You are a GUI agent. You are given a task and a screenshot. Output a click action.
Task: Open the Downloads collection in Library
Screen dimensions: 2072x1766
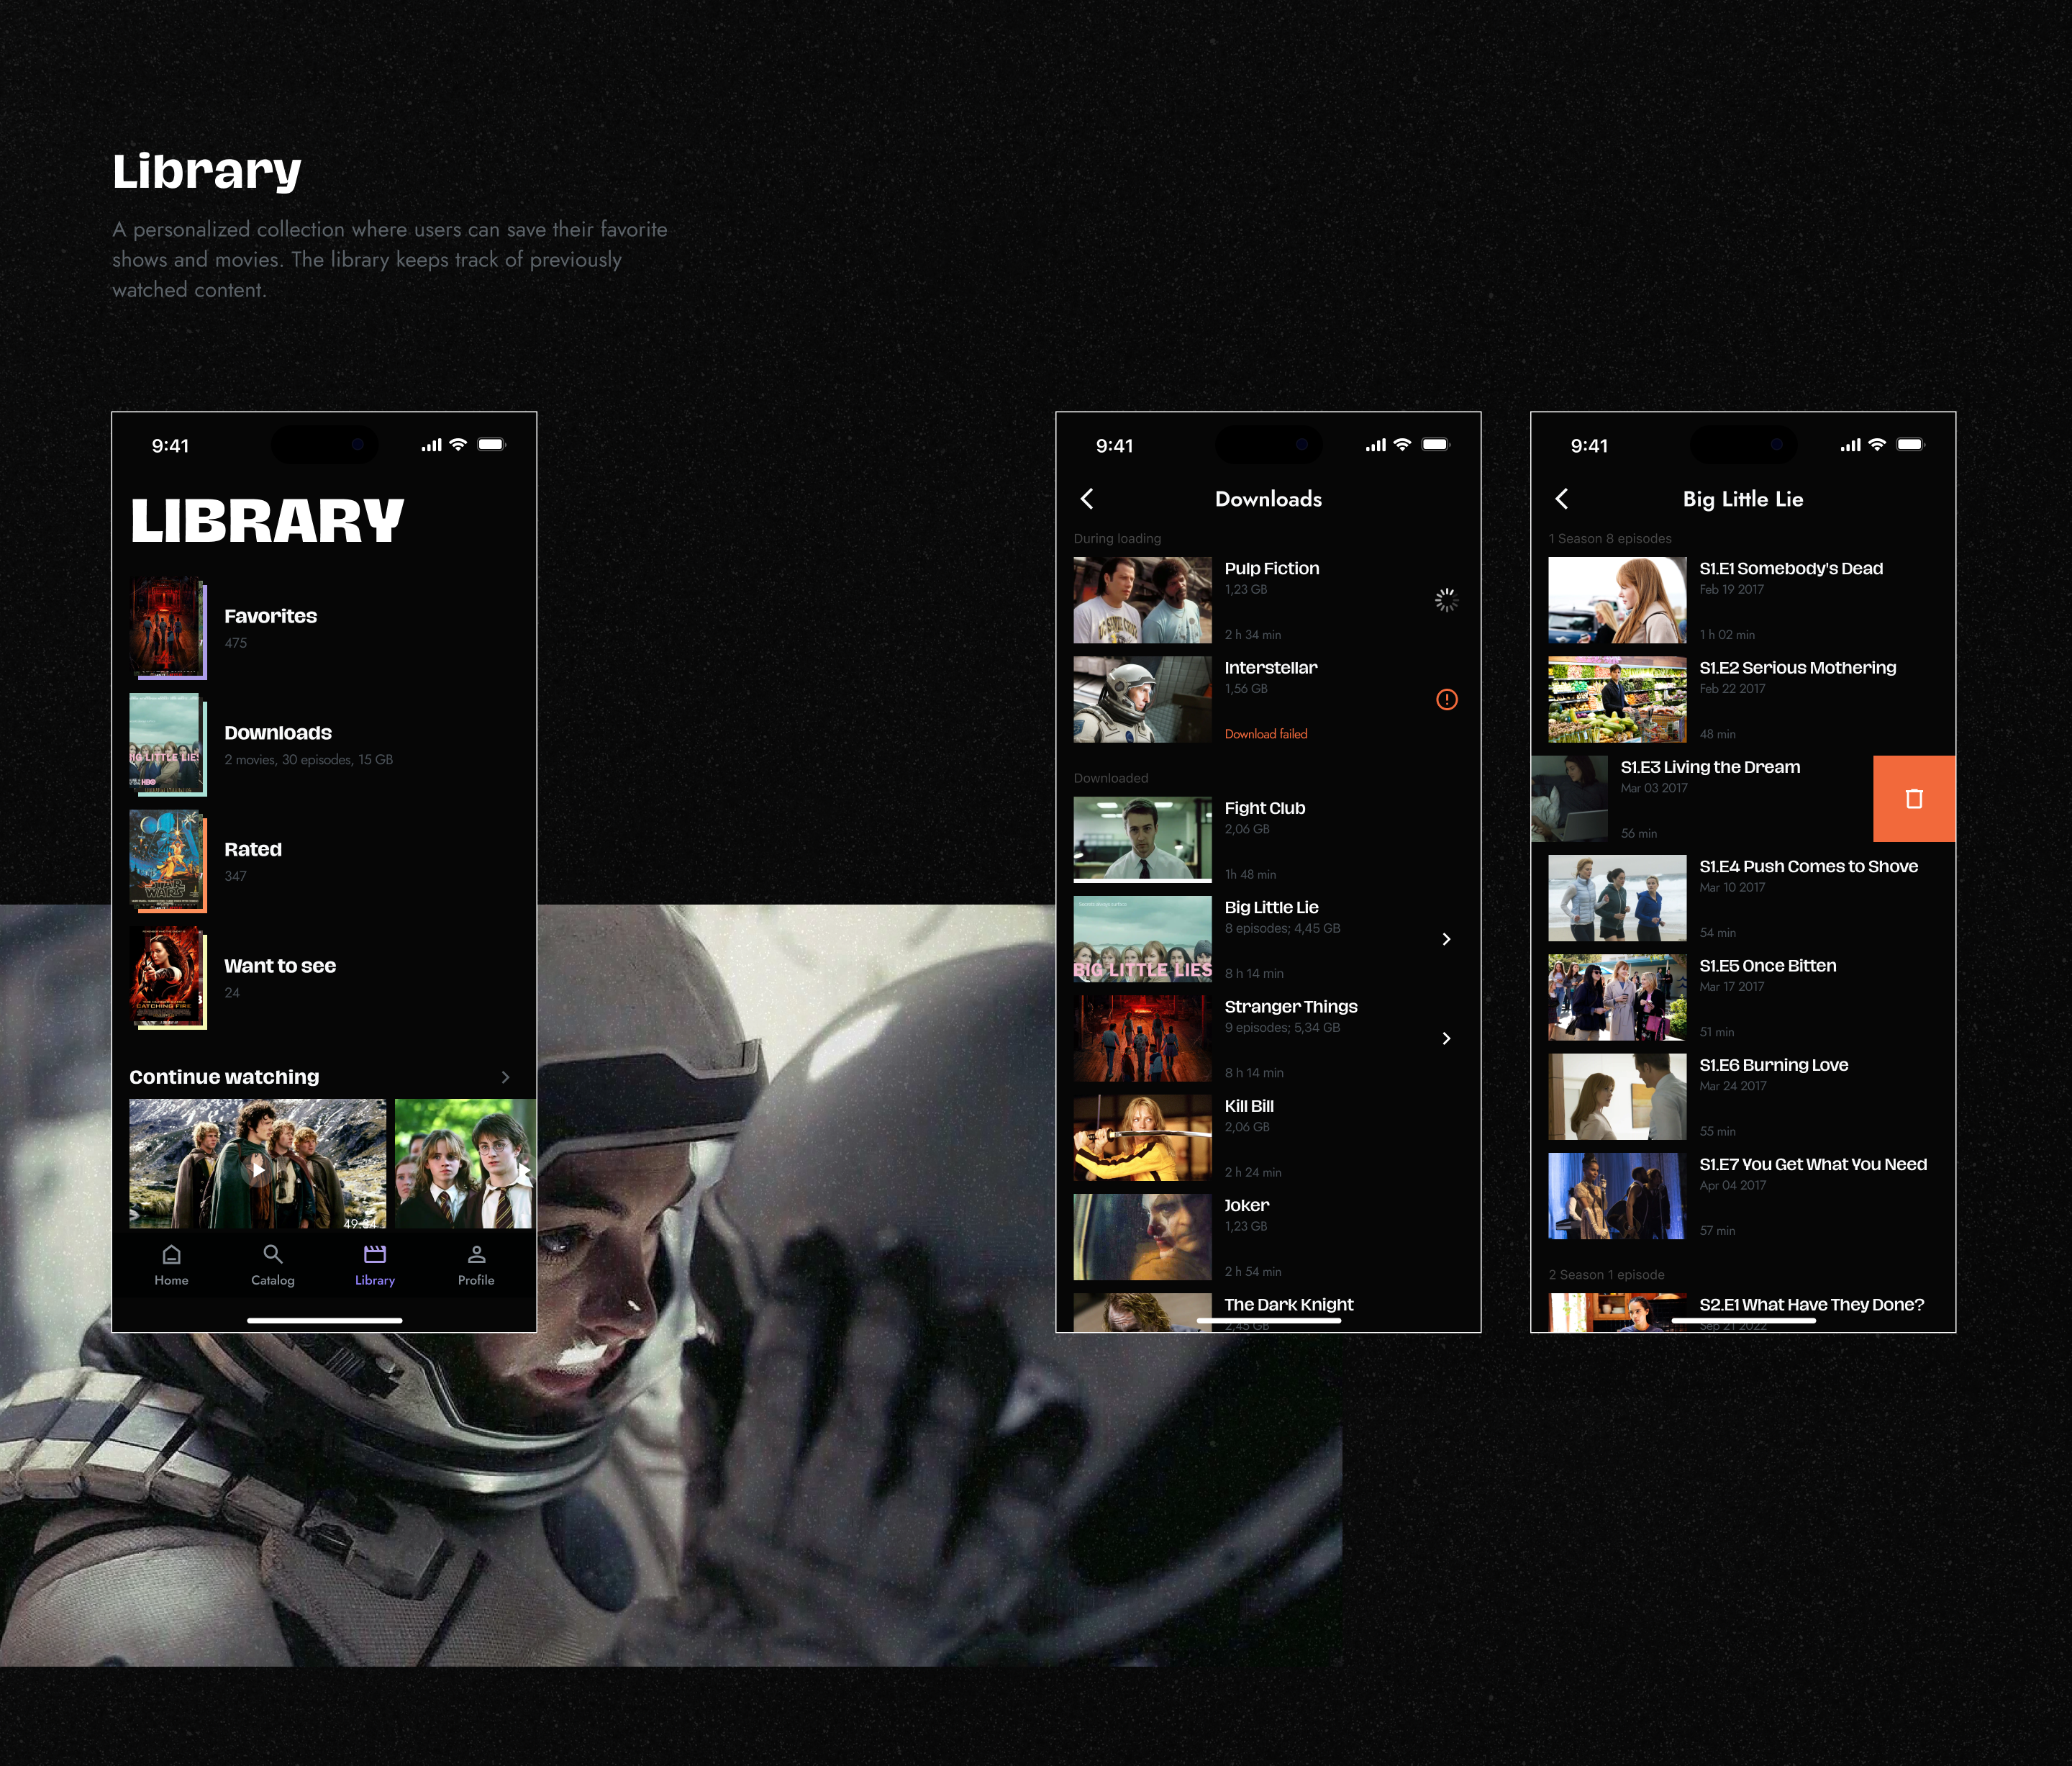[278, 734]
